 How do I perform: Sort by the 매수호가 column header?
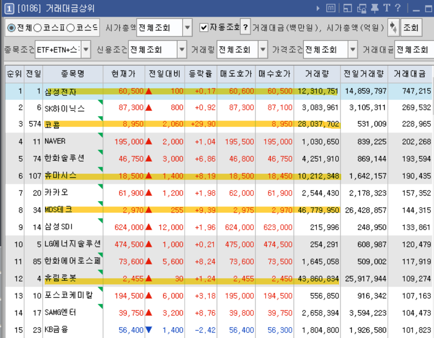(x=274, y=74)
